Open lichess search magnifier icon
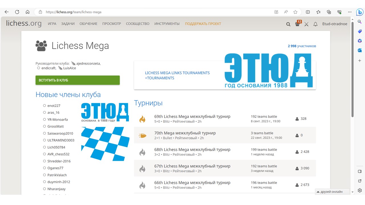 click(288, 24)
